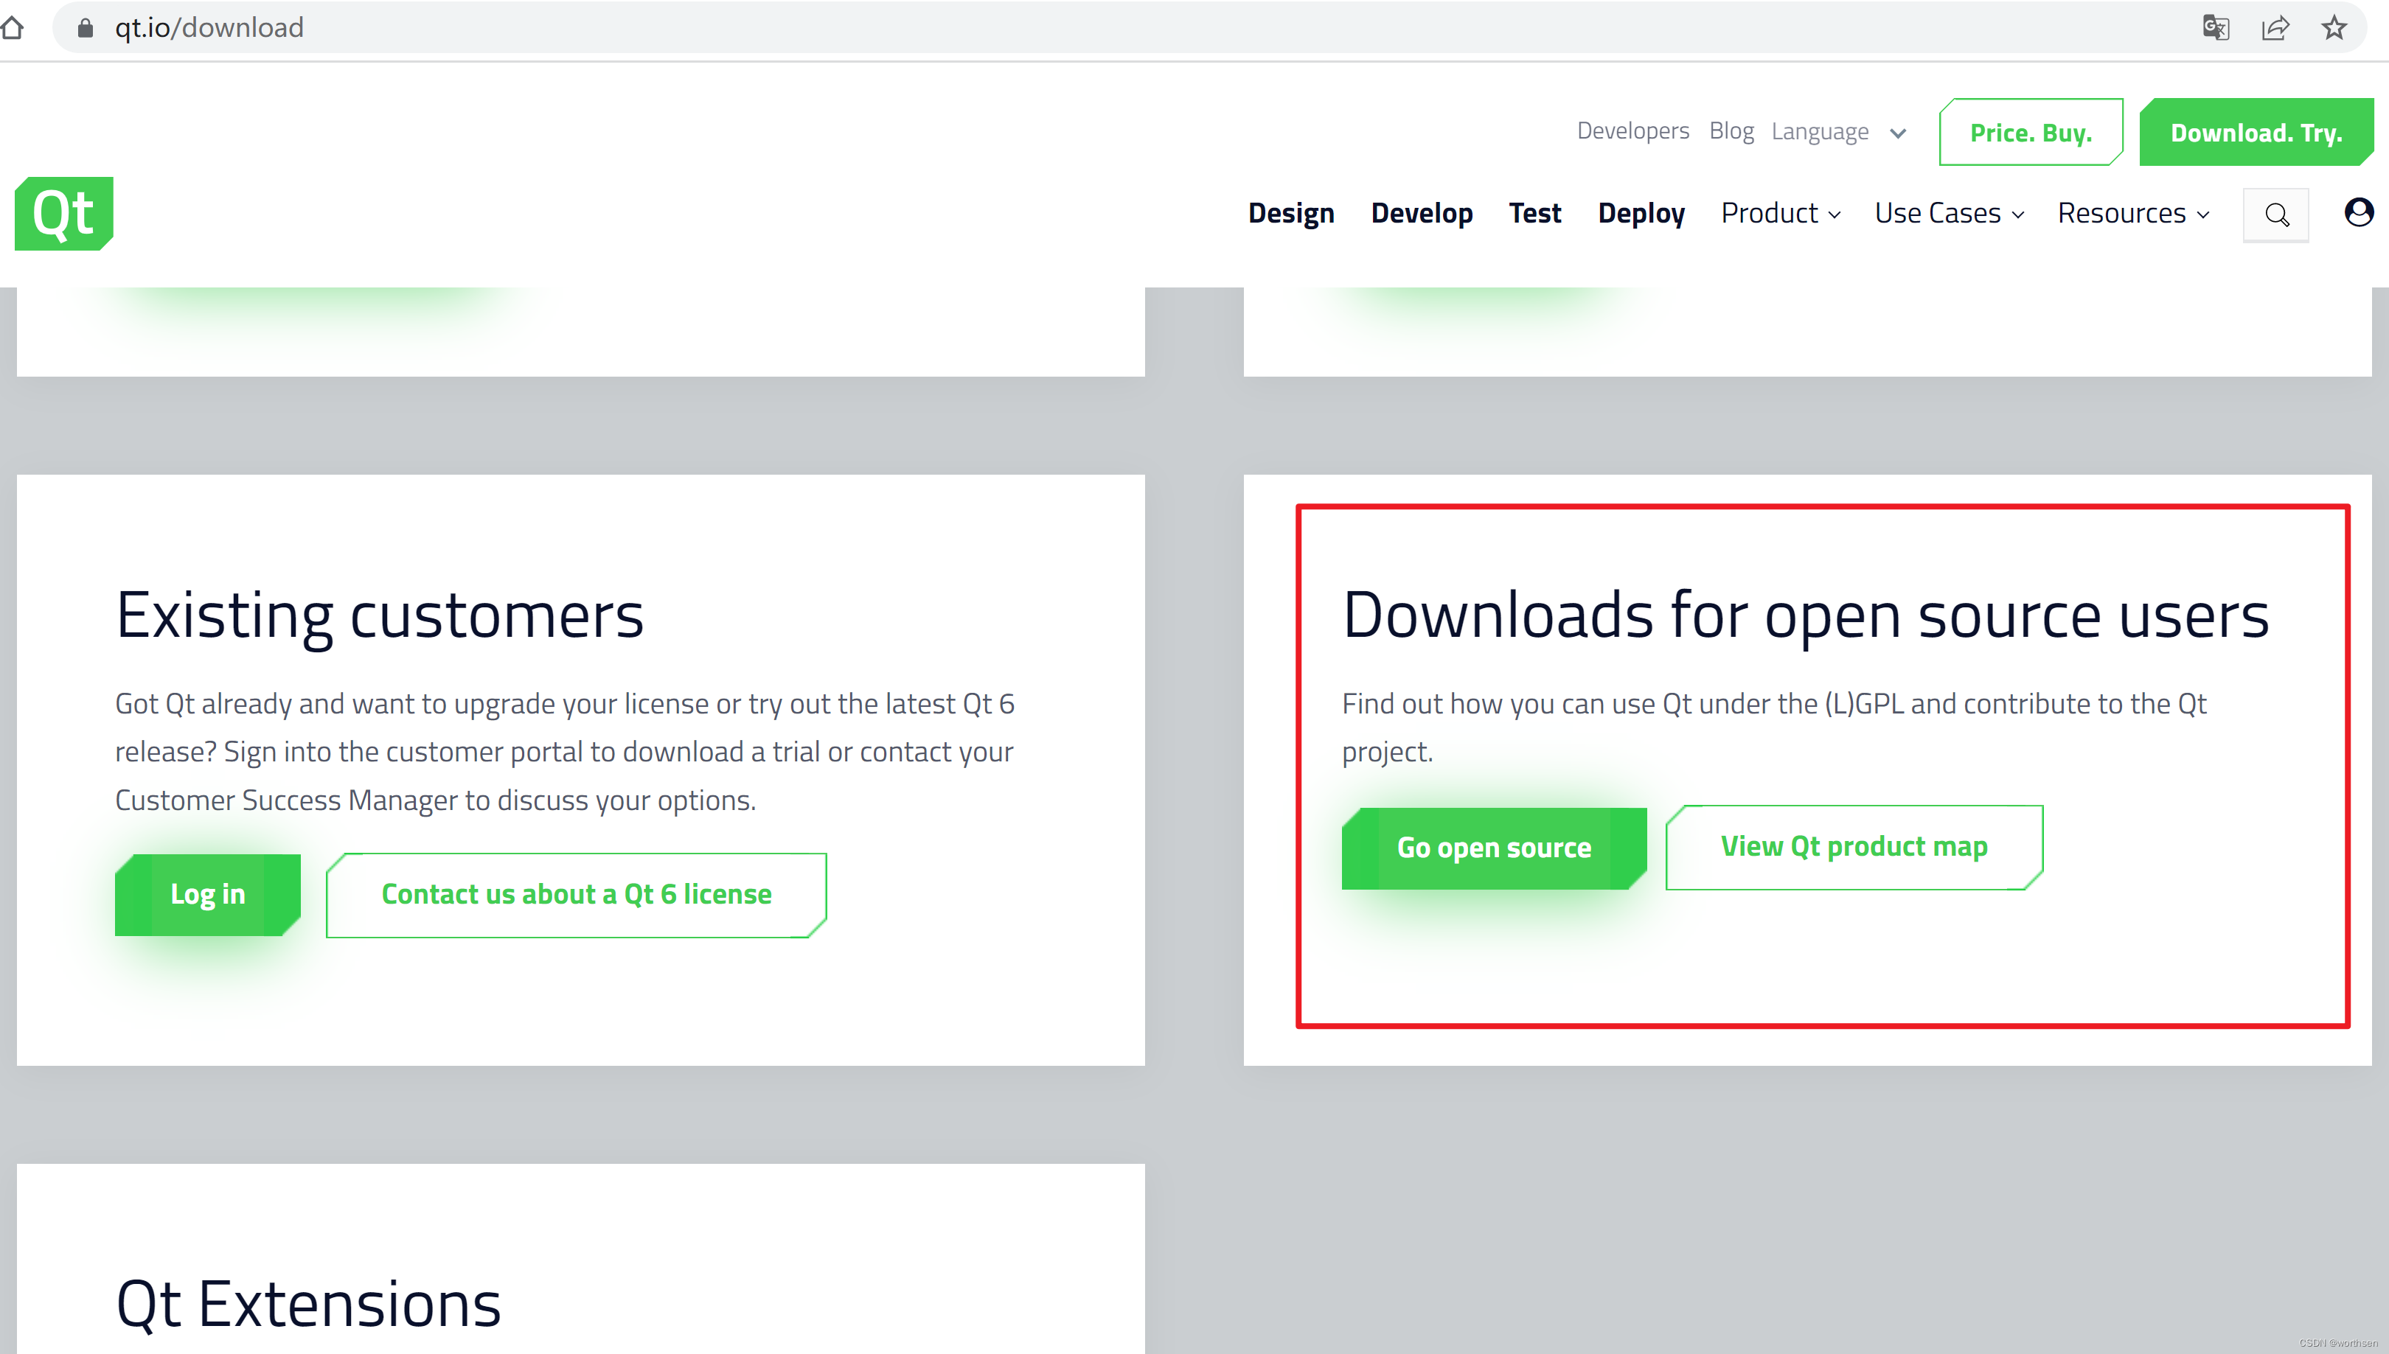Click the user account profile icon
The height and width of the screenshot is (1354, 2389).
(x=2358, y=212)
